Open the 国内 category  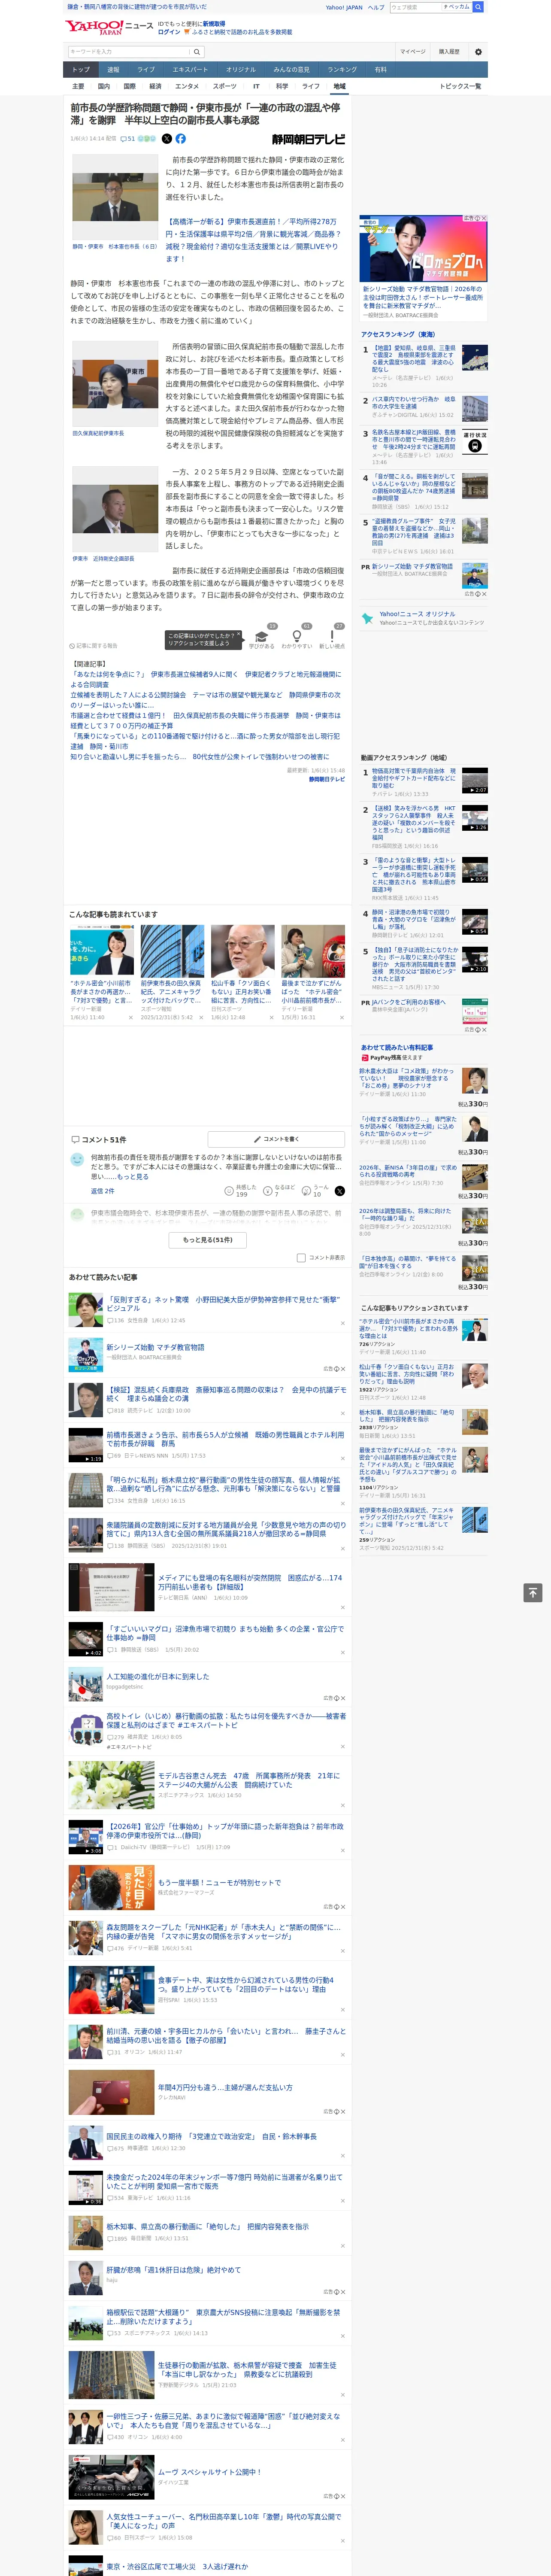104,86
